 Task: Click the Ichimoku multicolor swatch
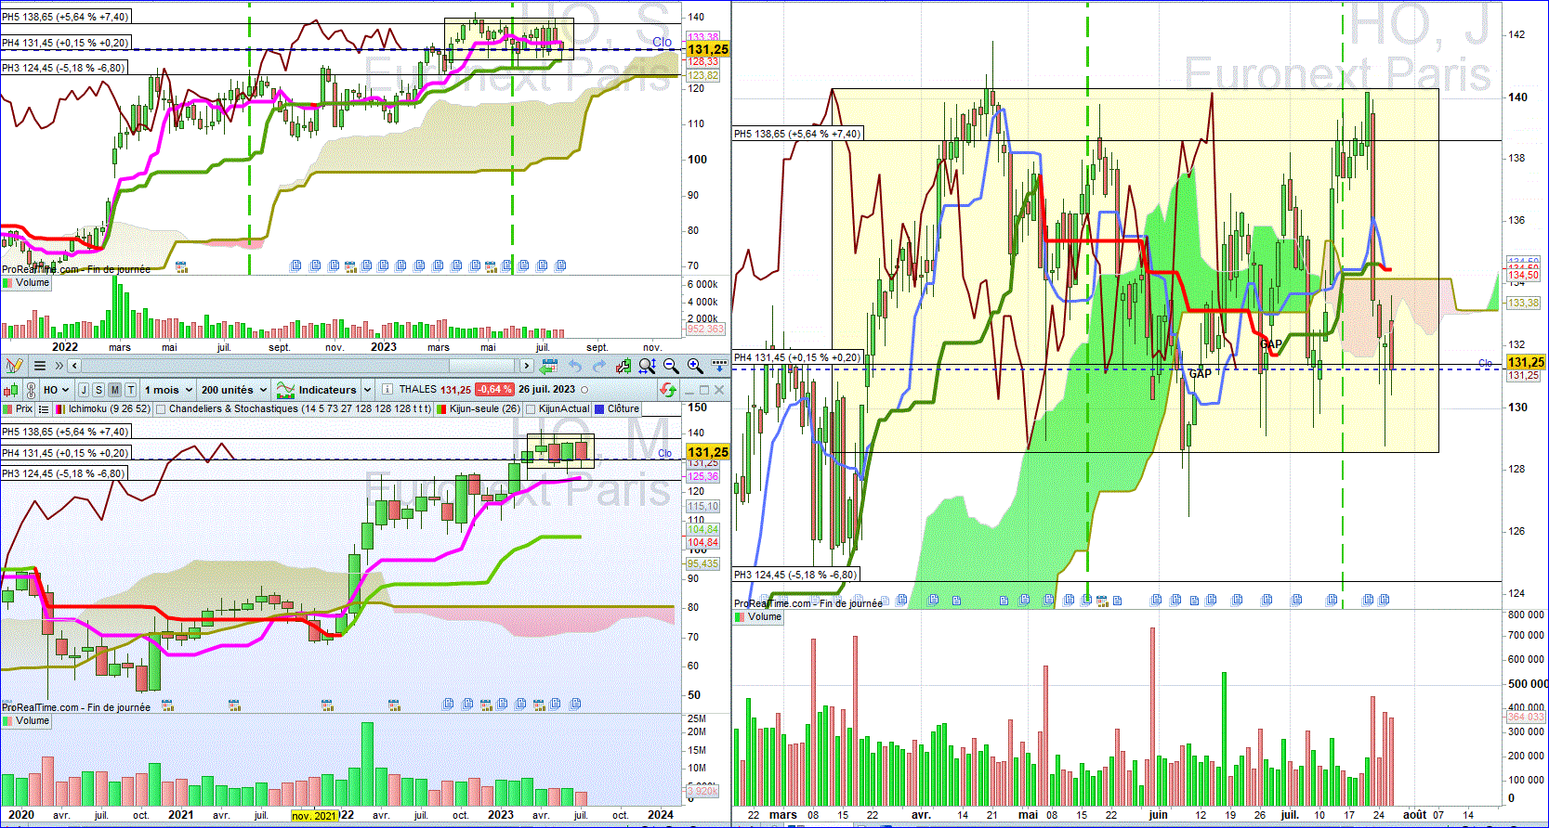point(60,408)
